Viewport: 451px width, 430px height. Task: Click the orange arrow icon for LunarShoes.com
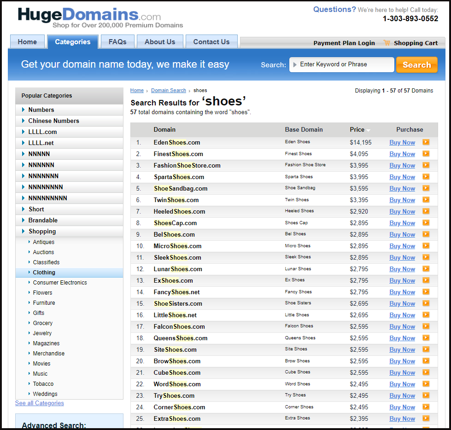426,268
